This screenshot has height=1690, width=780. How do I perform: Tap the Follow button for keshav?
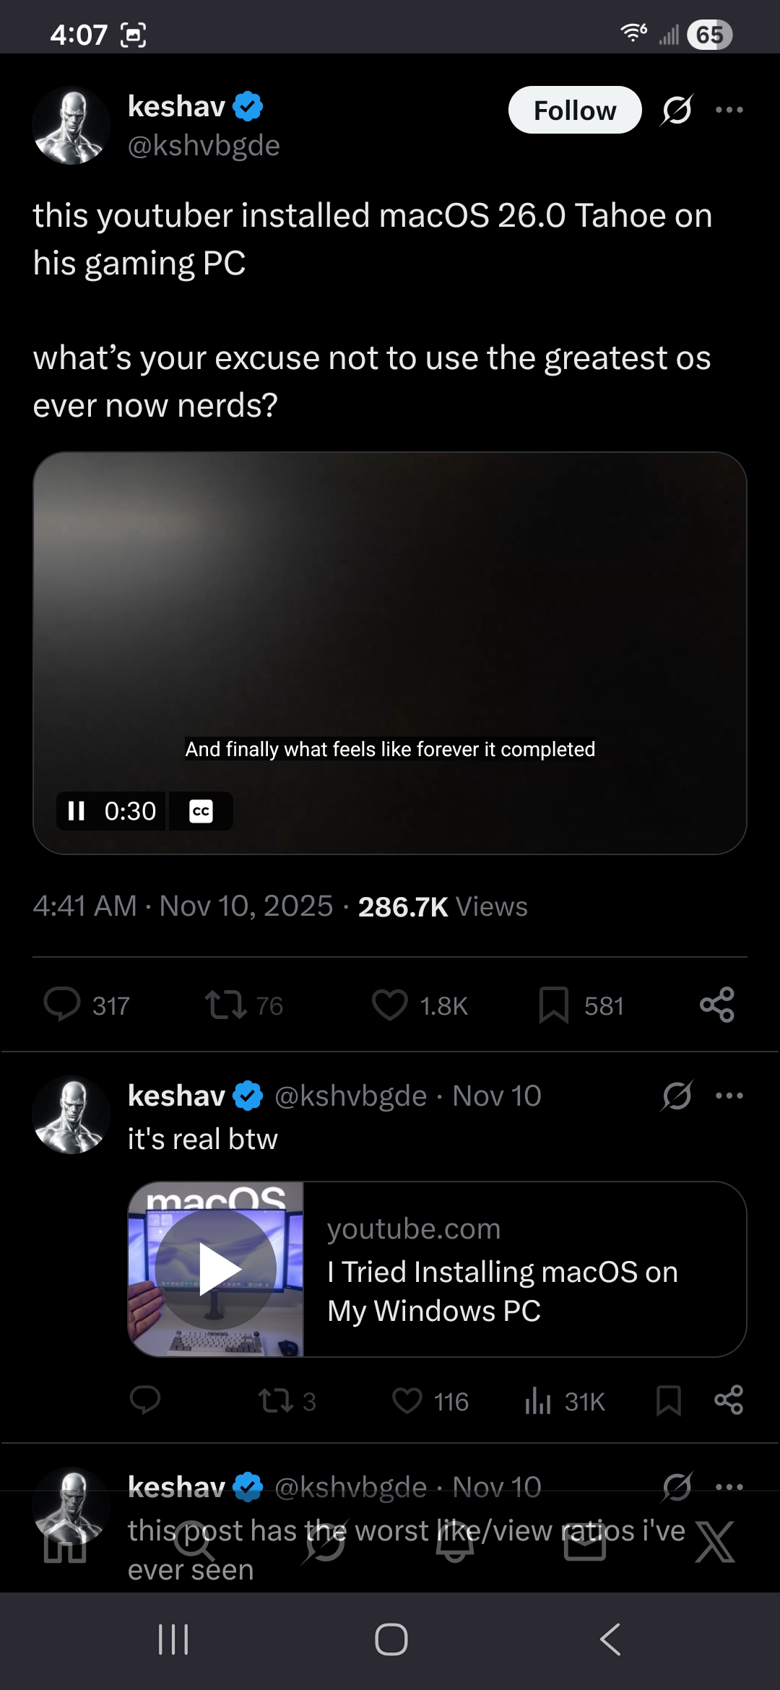pyautogui.click(x=574, y=110)
